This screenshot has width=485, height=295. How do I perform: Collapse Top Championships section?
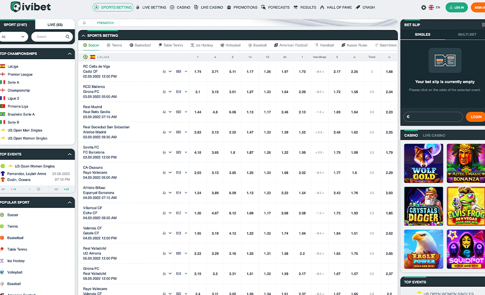click(x=70, y=54)
